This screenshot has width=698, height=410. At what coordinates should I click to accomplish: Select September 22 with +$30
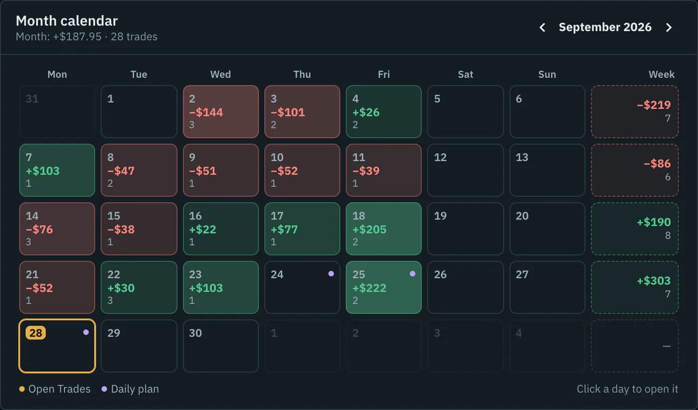tap(139, 287)
